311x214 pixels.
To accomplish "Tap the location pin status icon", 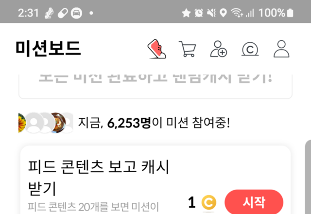I will (224, 13).
